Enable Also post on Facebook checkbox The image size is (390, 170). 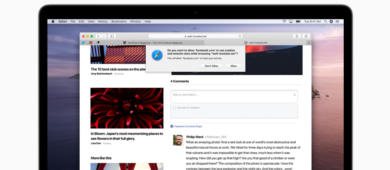point(174,108)
